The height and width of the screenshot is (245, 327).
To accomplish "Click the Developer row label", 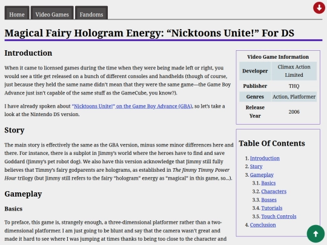I will tap(255, 71).
